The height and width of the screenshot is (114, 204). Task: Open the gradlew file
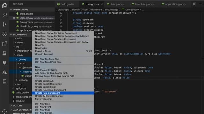click(x=20, y=101)
